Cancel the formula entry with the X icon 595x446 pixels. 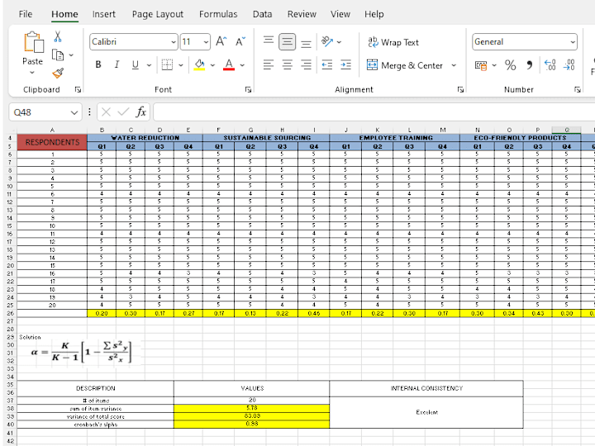[x=107, y=111]
